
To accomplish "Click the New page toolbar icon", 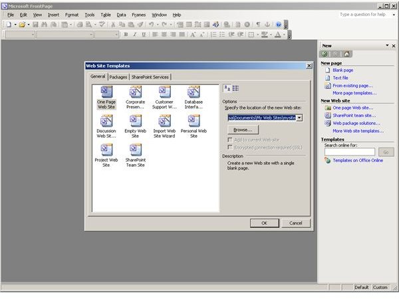I will point(9,25).
